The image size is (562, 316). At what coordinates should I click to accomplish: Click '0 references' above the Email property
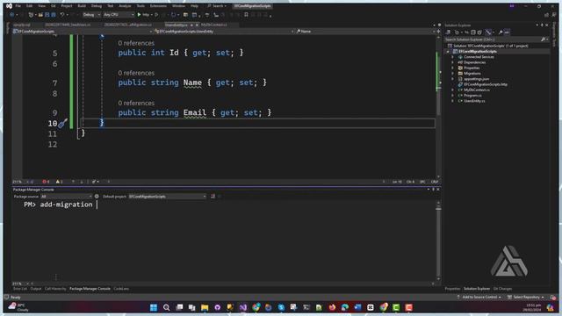(x=136, y=104)
